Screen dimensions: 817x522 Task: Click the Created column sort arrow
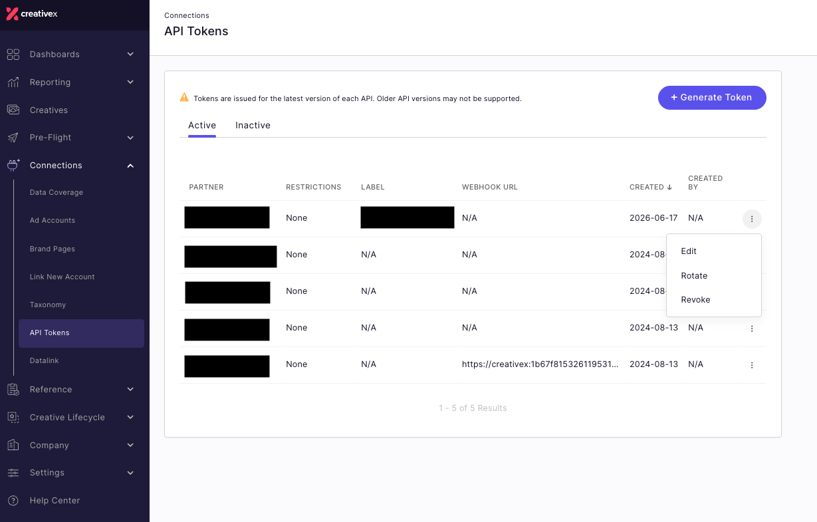point(669,188)
